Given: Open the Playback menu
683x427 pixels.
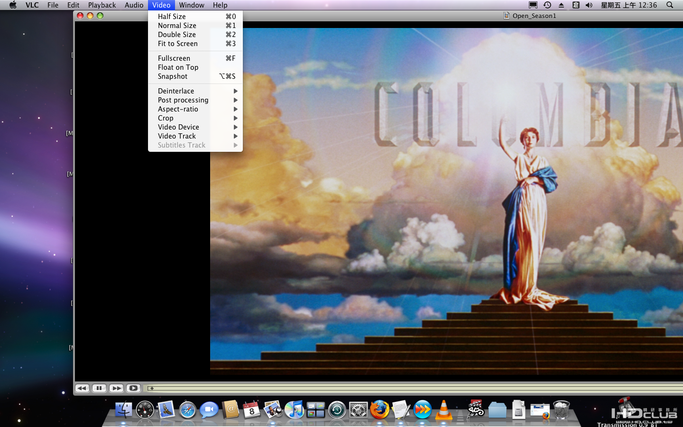Looking at the screenshot, I should (x=102, y=5).
